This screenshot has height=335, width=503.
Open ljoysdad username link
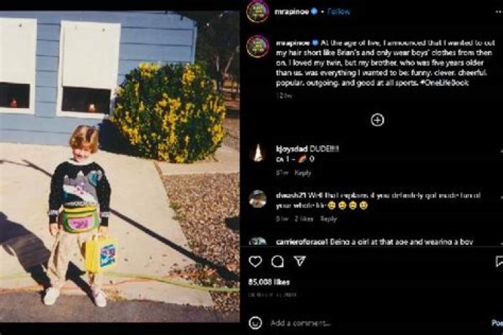291,149
